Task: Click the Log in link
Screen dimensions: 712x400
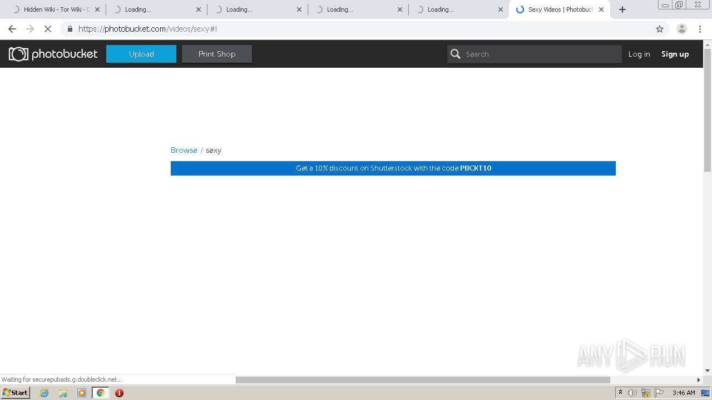Action: pos(639,54)
